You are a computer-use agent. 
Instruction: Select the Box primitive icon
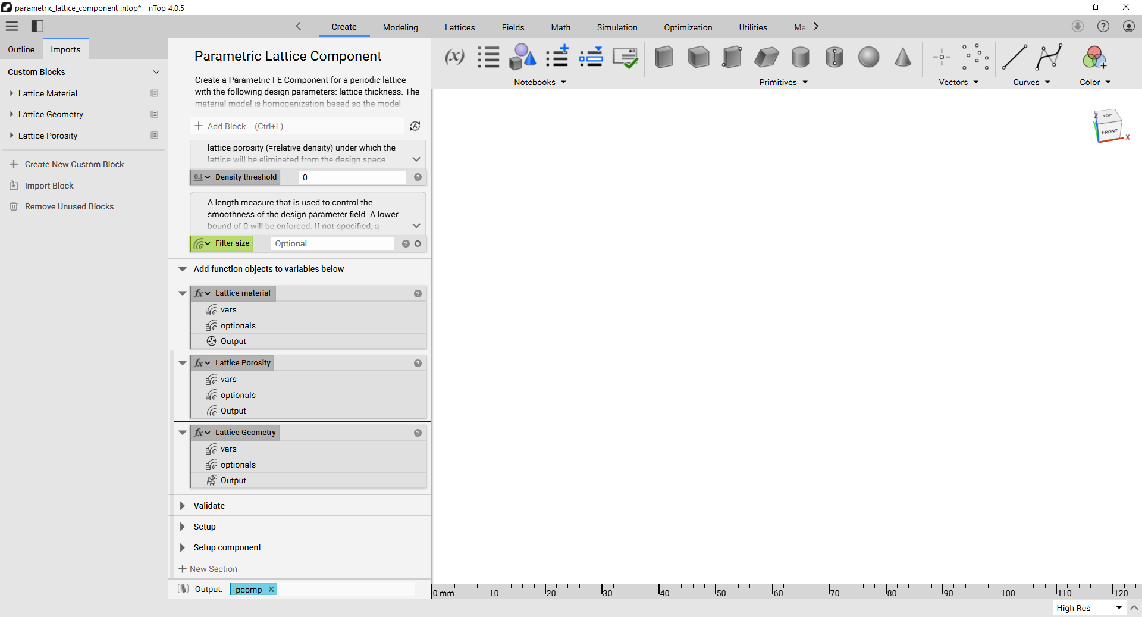click(664, 57)
